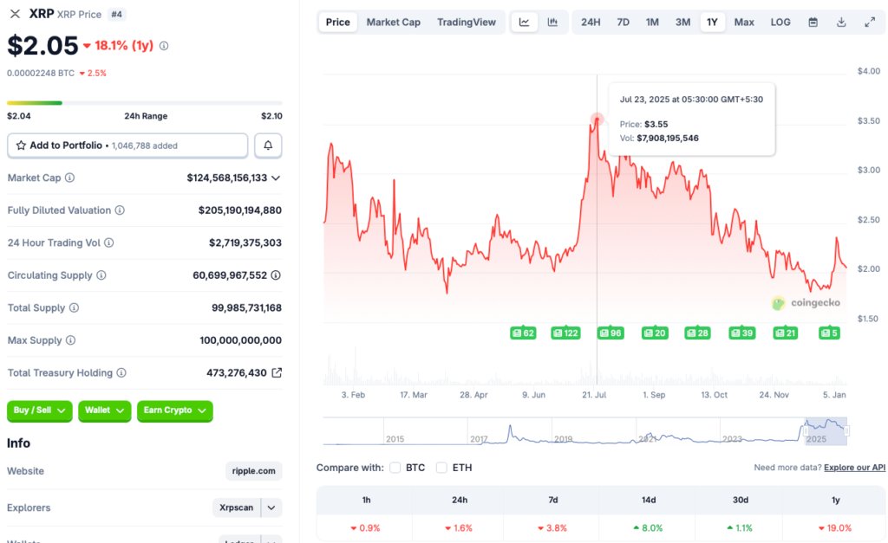Viewport: 888px width, 543px height.
Task: Switch to the TradingView tab
Action: tap(467, 22)
